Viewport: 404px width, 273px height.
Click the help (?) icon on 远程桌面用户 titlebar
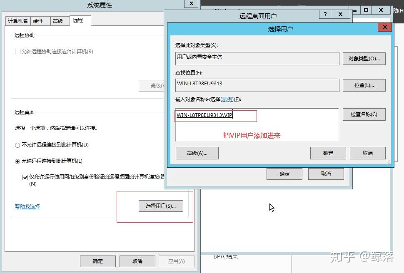coord(324,14)
